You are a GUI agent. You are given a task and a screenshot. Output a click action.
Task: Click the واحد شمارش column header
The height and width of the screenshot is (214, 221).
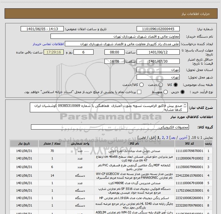(x=80, y=143)
